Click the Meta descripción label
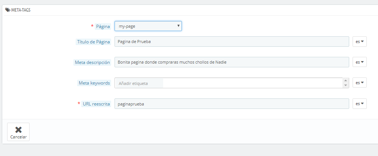Viewport: 378px width, 156px height. (x=92, y=62)
